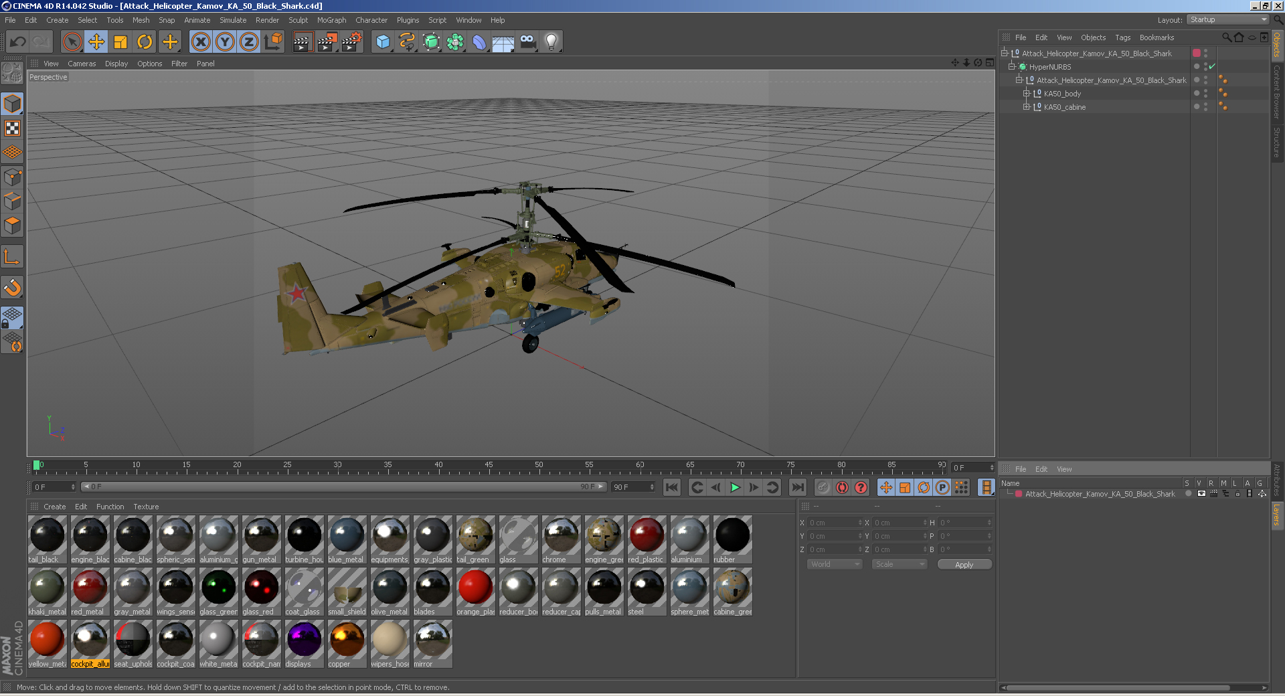
Task: Open the File menu
Action: (x=10, y=20)
